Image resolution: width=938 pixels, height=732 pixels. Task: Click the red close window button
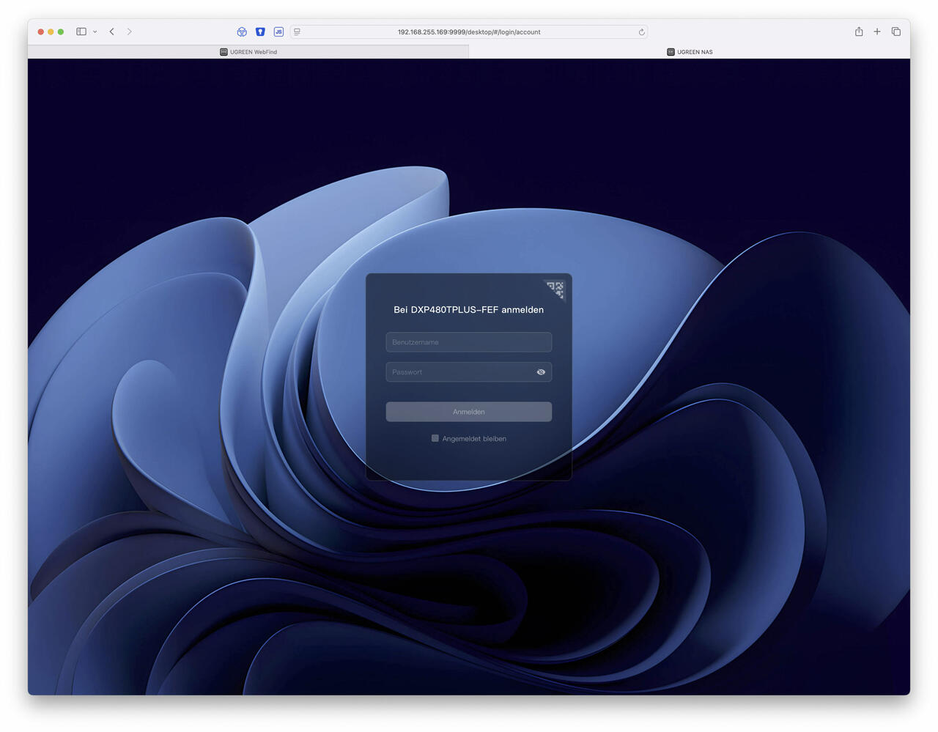coord(40,32)
